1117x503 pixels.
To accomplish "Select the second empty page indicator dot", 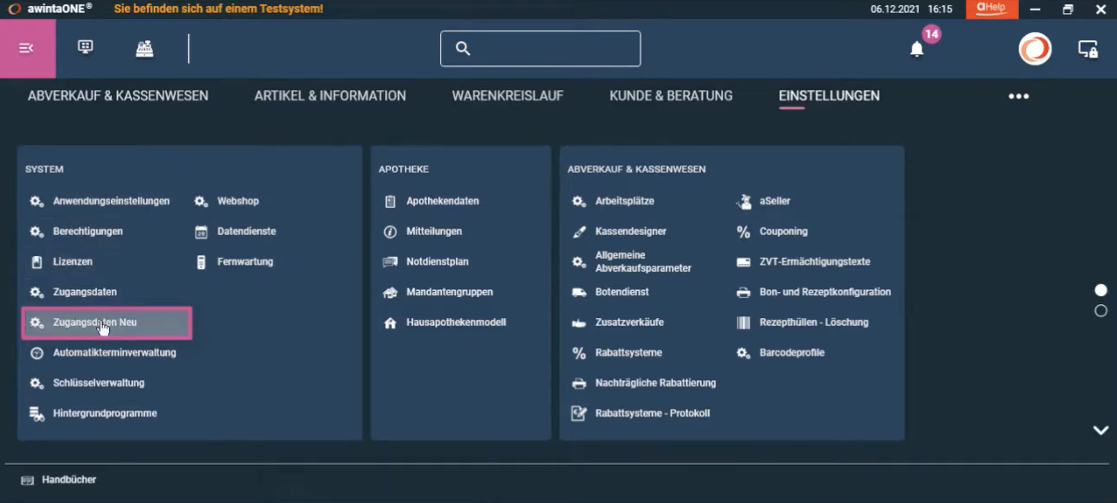I will (x=1100, y=310).
